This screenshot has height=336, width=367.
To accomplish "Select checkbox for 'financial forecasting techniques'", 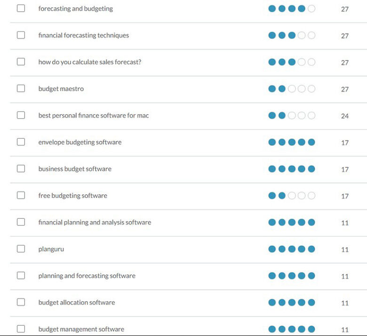I will 21,35.
